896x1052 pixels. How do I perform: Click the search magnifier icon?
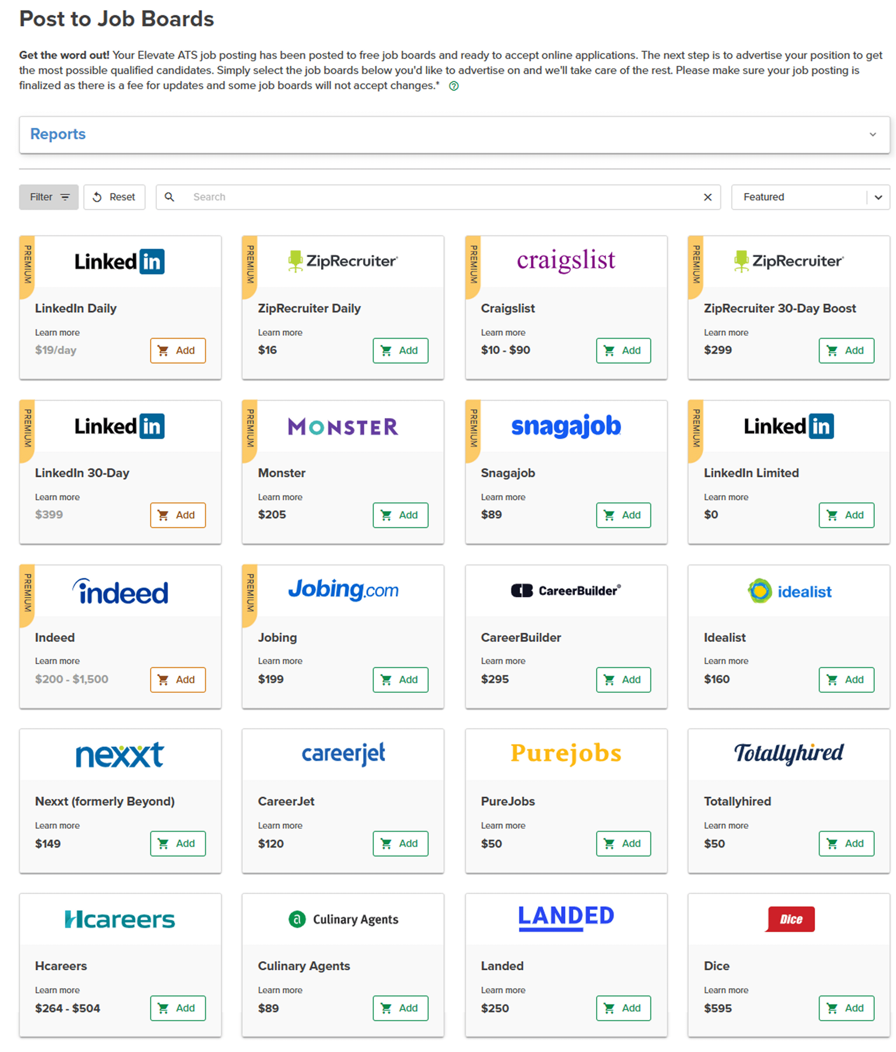click(x=169, y=197)
